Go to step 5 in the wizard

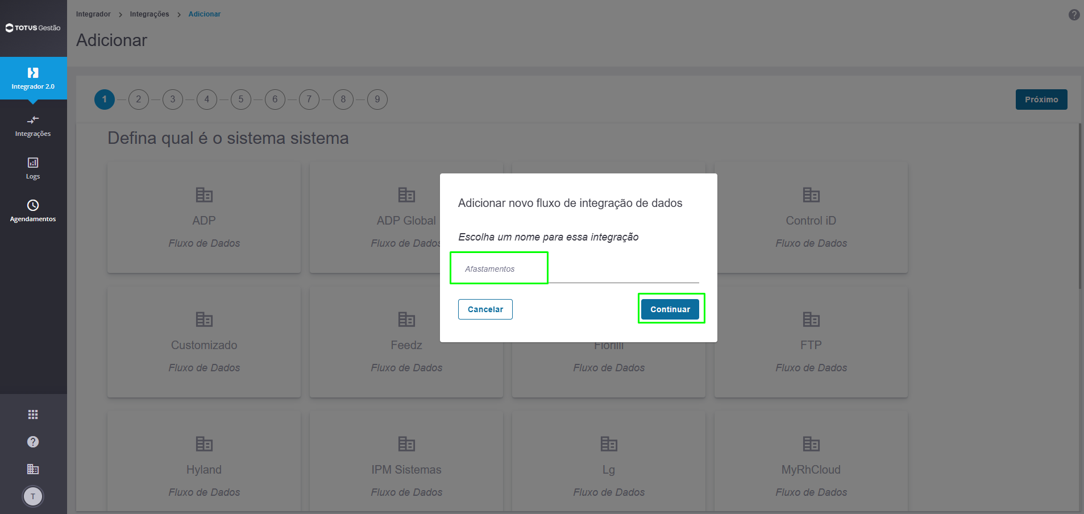coord(241,100)
